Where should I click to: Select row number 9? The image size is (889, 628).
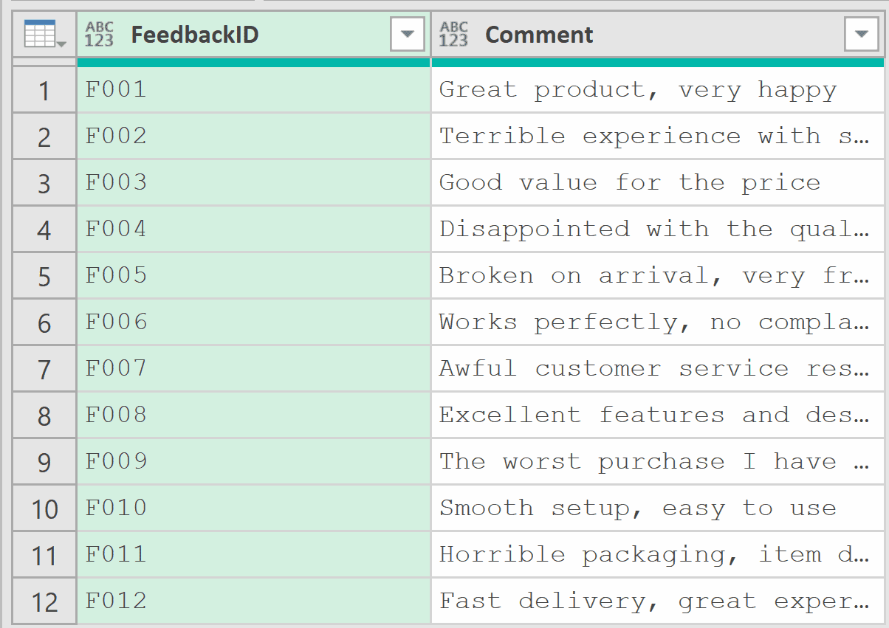tap(44, 463)
